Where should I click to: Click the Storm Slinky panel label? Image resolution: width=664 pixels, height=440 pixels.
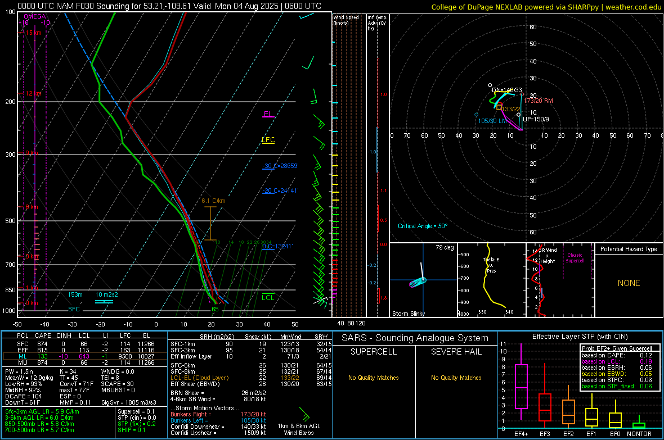(x=408, y=314)
